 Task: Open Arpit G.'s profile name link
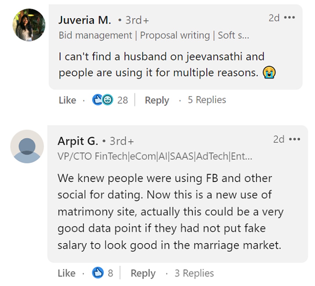78,141
